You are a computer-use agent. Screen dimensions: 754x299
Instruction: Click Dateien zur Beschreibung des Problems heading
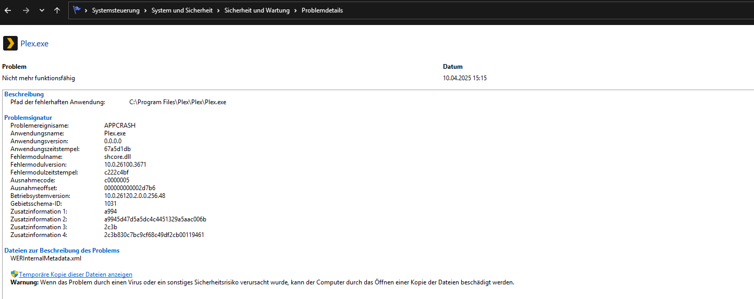point(62,251)
